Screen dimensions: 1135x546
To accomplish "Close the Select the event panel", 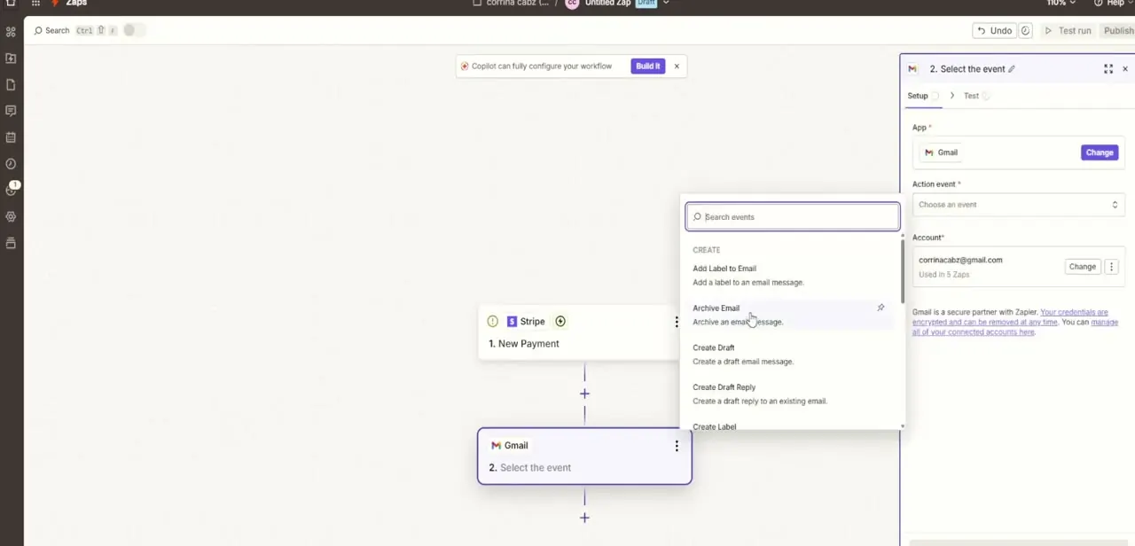I will 1125,69.
